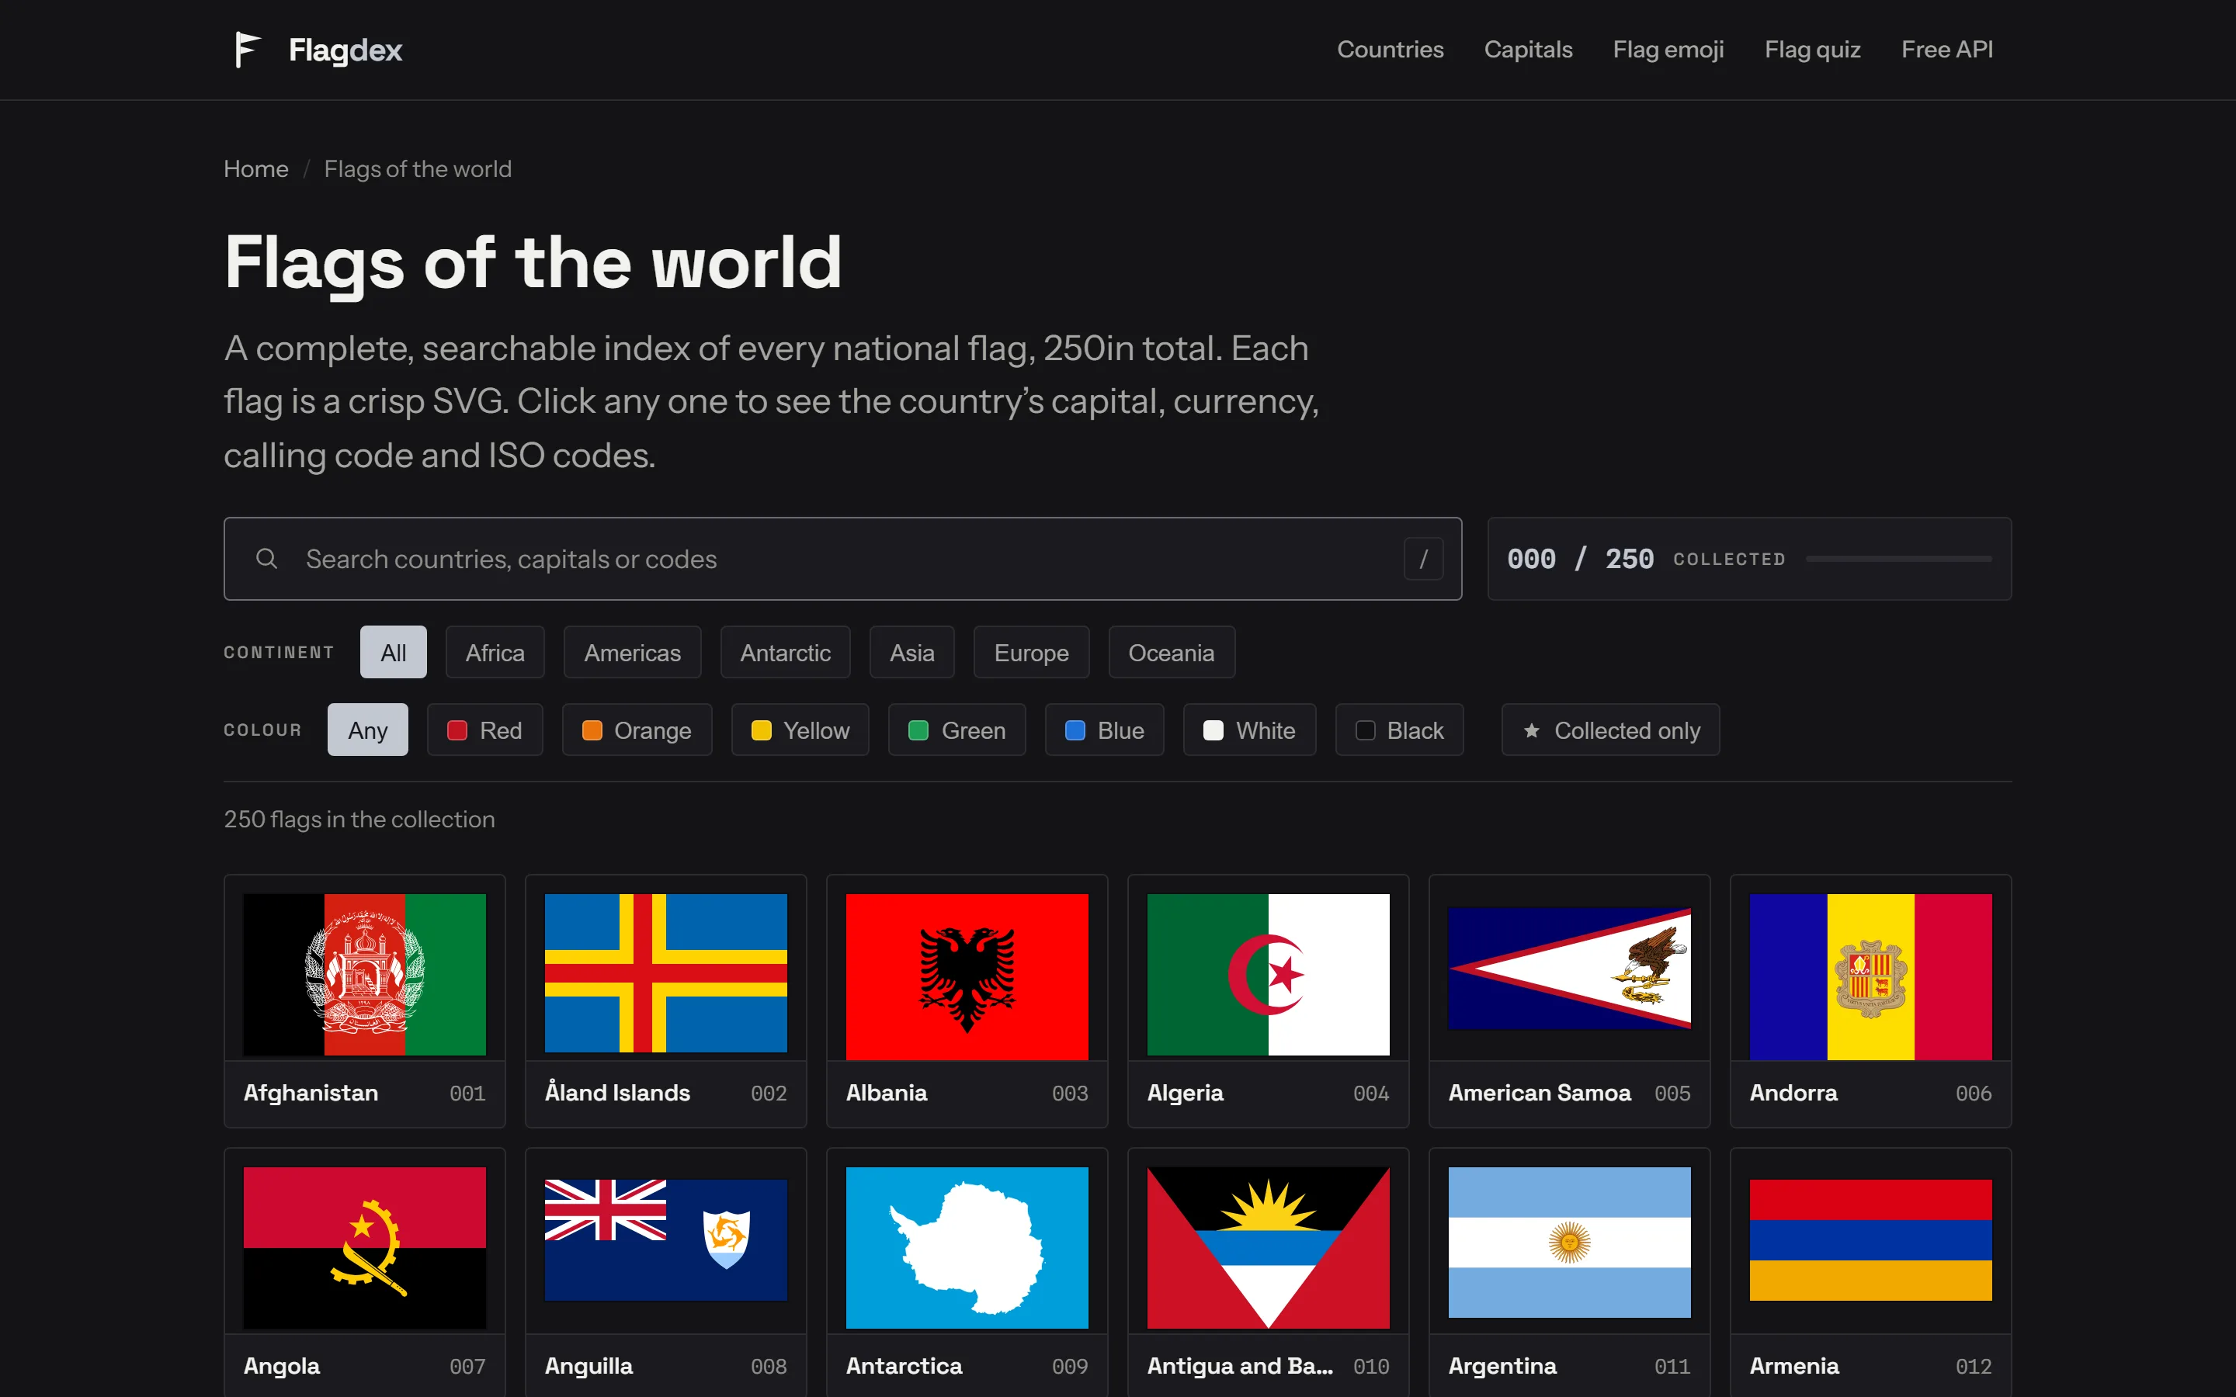The width and height of the screenshot is (2236, 1397).
Task: Click the Flagdex flag logo icon
Action: (x=247, y=50)
